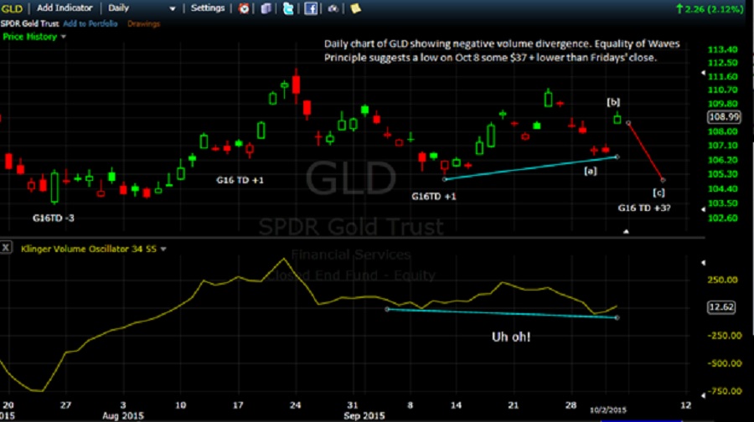
Task: Open the Daily timeframe dropdown
Action: click(x=142, y=8)
